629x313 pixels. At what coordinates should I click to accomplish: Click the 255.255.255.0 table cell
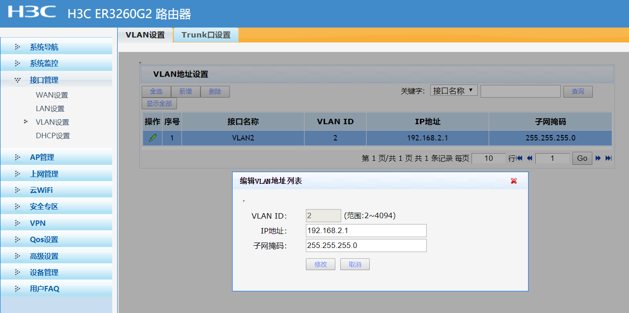[x=550, y=138]
